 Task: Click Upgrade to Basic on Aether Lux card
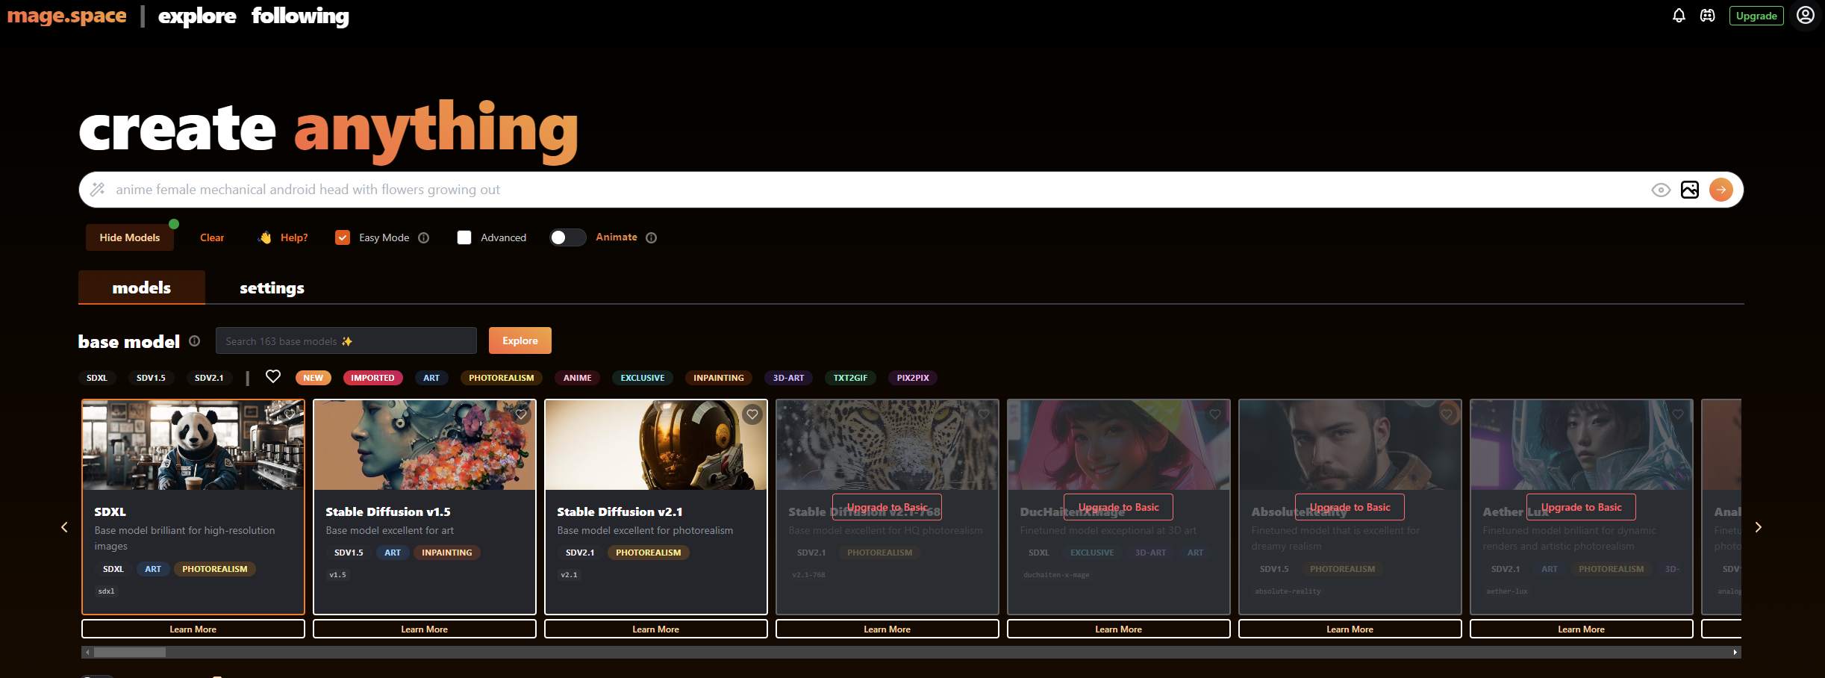click(x=1582, y=507)
